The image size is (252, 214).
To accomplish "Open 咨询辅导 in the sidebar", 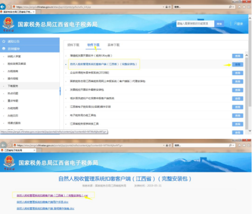I will click(x=30, y=49).
